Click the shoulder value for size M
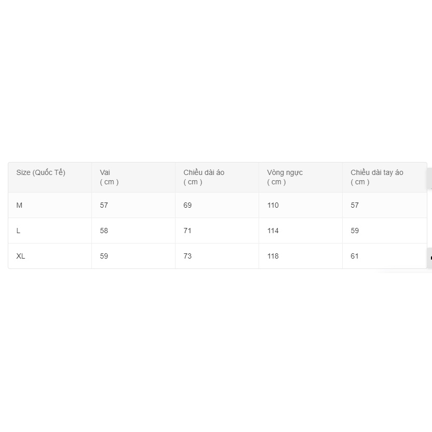 (x=104, y=205)
